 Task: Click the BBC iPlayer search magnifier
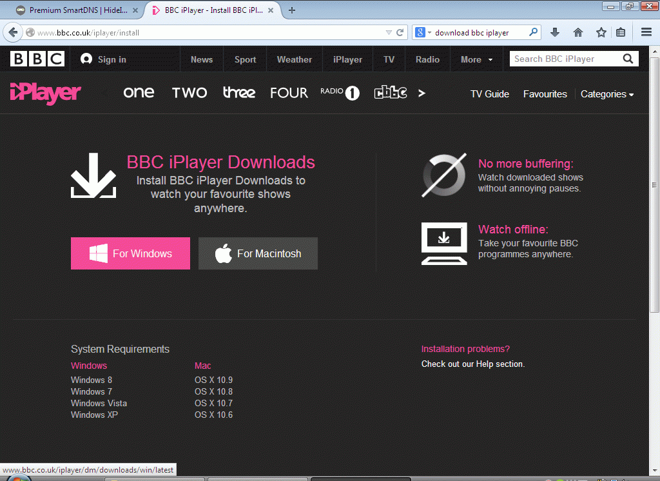click(x=628, y=59)
